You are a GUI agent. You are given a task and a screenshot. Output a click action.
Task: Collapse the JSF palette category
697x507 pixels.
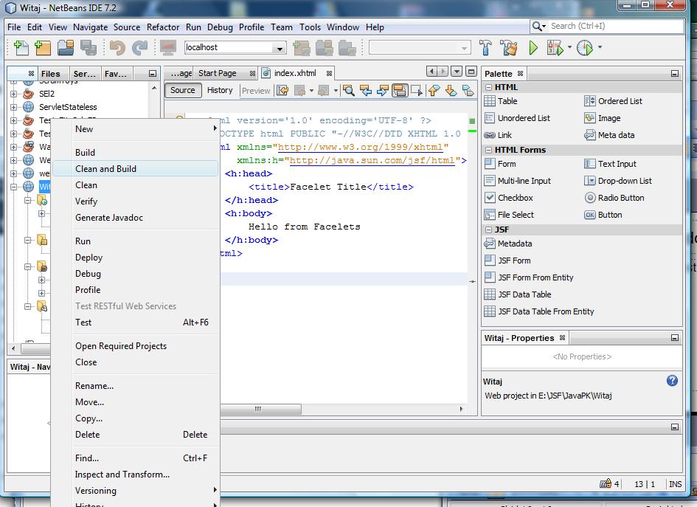[488, 230]
